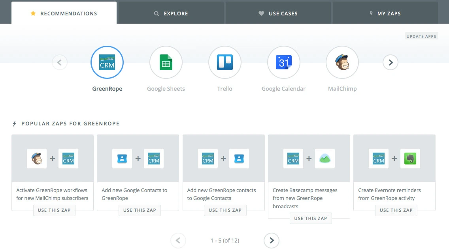The height and width of the screenshot is (252, 449).
Task: Click GreenRope CRM icon in Basecamp zap card
Action: click(x=293, y=159)
